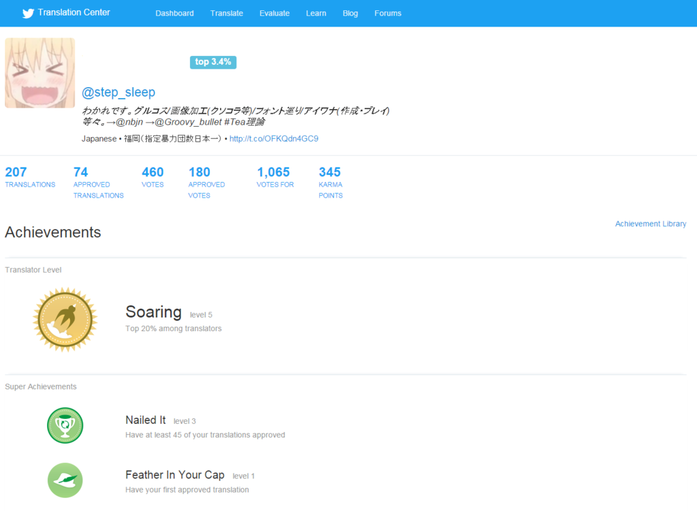Click the Soaring level title
The width and height of the screenshot is (697, 511).
click(x=153, y=312)
